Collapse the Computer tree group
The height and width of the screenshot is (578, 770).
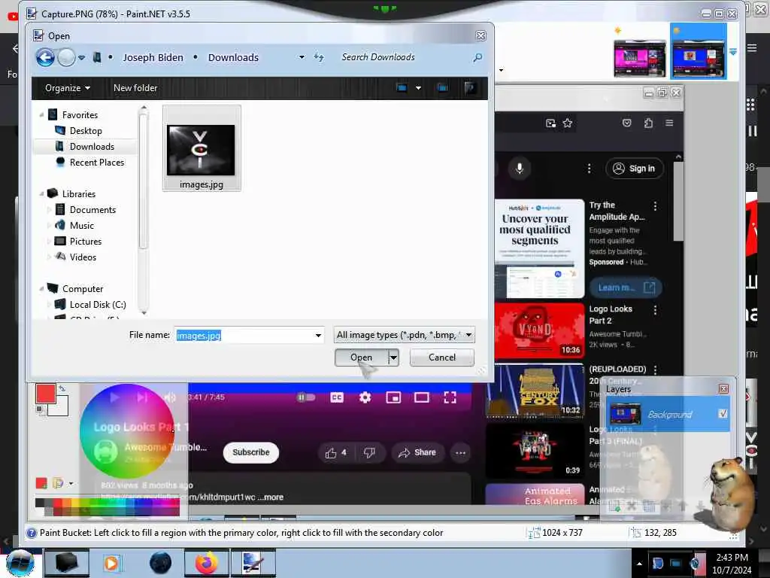[41, 289]
